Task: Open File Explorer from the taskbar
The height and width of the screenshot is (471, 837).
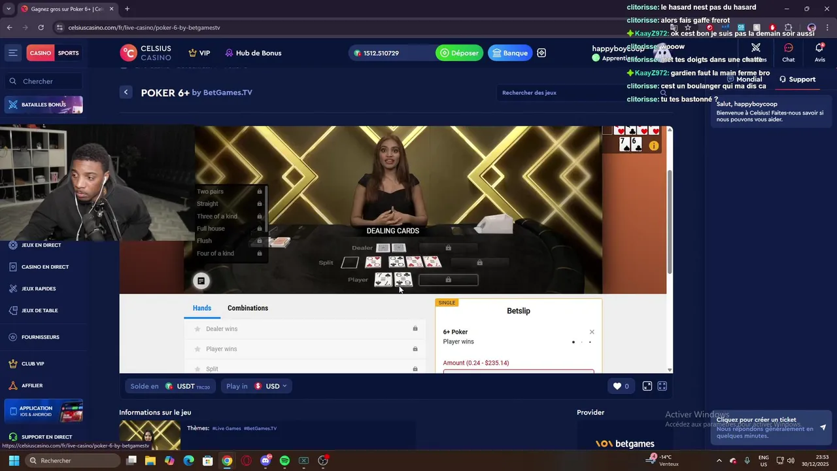Action: (150, 461)
